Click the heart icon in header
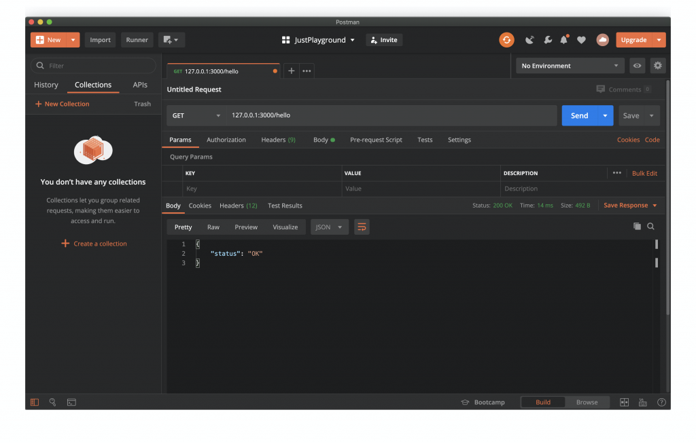 [582, 40]
